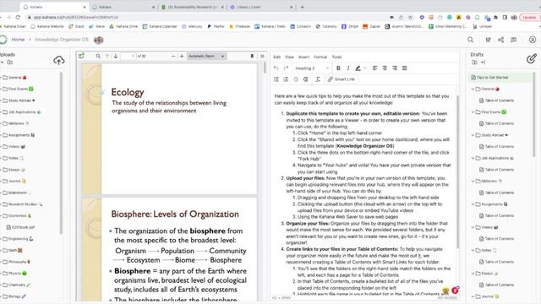
Task: Toggle bold formatting in the editor
Action: click(x=338, y=68)
